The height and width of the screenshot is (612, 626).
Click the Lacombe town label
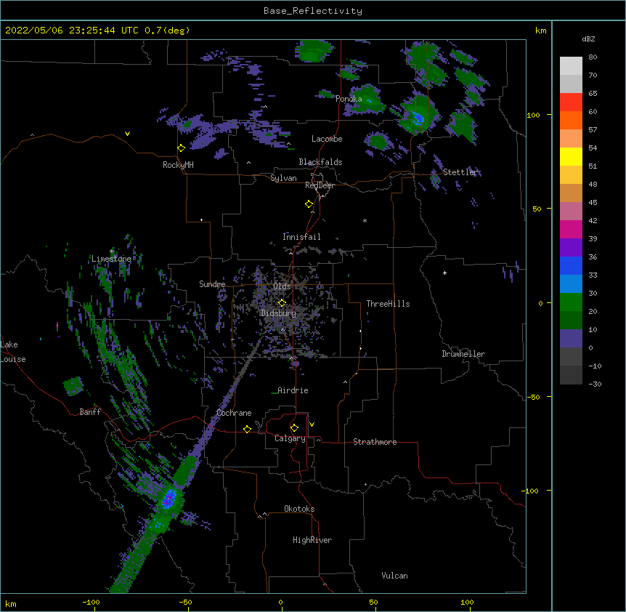(327, 139)
